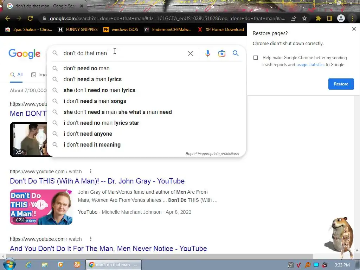Viewport: 360px width, 270px height.
Task: Click the Share this page icon
Action: pyautogui.click(x=293, y=18)
